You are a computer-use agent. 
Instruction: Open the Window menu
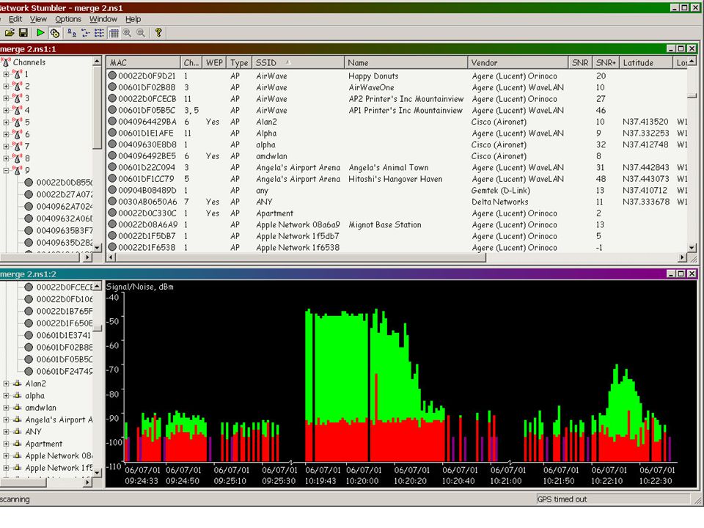pyautogui.click(x=103, y=19)
